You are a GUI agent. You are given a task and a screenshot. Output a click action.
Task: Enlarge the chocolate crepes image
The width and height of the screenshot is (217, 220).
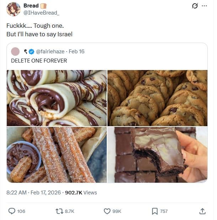tap(57, 98)
